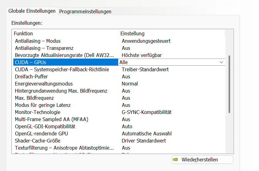Click the Wiederherstellen button
259x171 pixels.
[202, 160]
